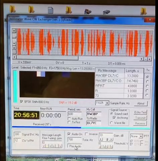Enable the Auto Run checkbox
This screenshot has width=158, height=161.
(x=69, y=118)
